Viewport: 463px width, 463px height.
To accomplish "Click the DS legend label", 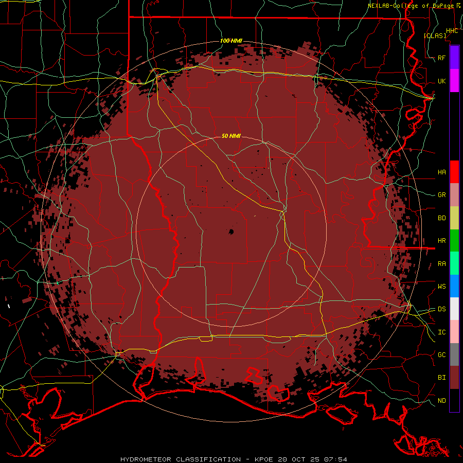I will [441, 309].
